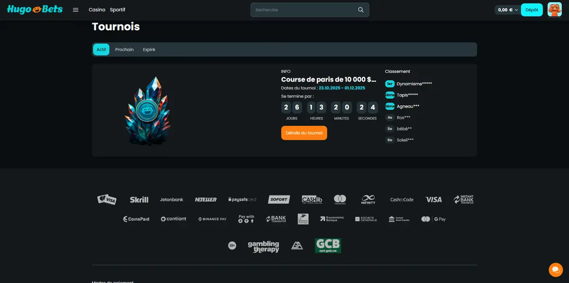Viewport: 569px width, 283px height.
Task: Click the 18+ age restriction icon
Action: [232, 246]
